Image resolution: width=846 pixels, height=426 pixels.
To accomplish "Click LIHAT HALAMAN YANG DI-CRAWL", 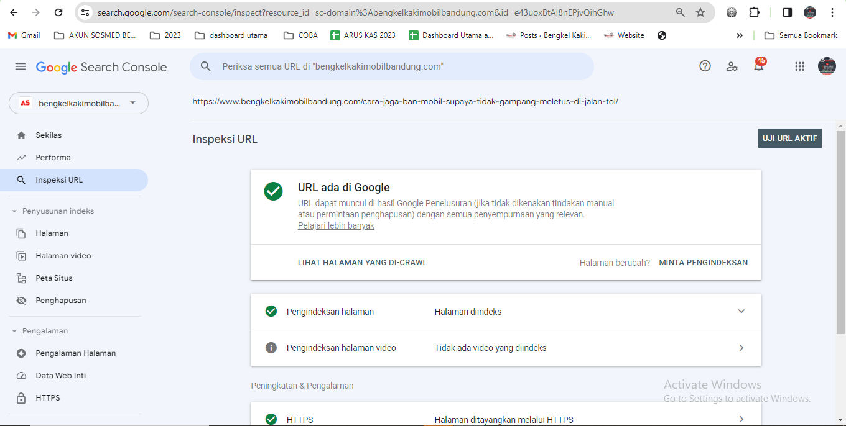I will click(x=363, y=263).
